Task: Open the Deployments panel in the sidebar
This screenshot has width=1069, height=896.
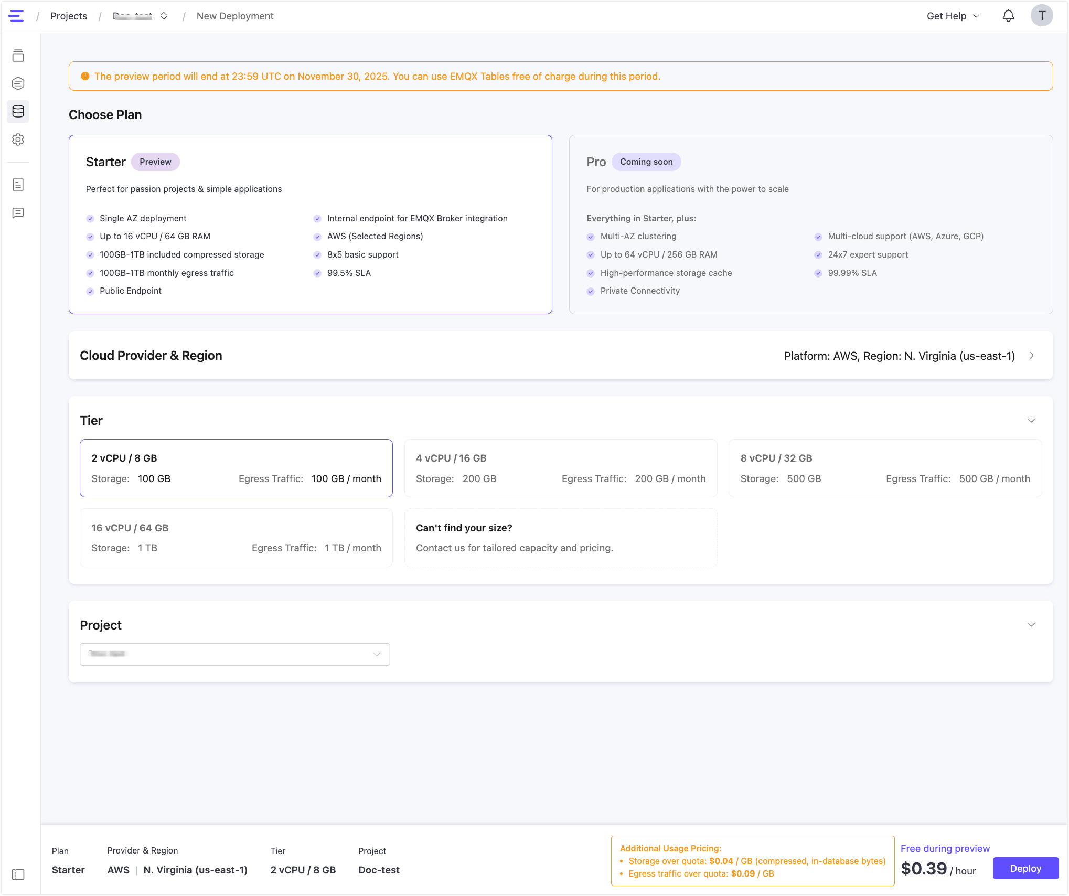Action: coord(18,56)
